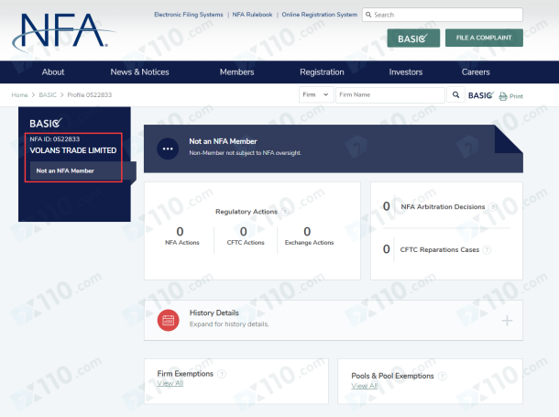559x417 pixels.
Task: Click the Not an NFA Member banner heading
Action: point(224,141)
